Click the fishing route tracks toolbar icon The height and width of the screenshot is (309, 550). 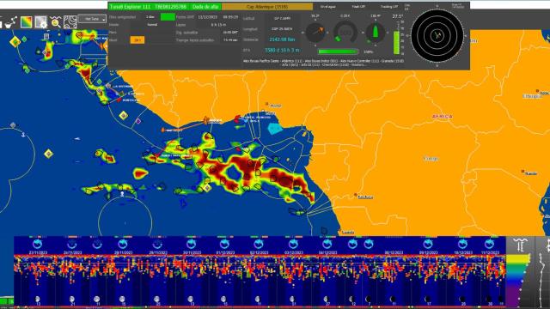coord(11,22)
